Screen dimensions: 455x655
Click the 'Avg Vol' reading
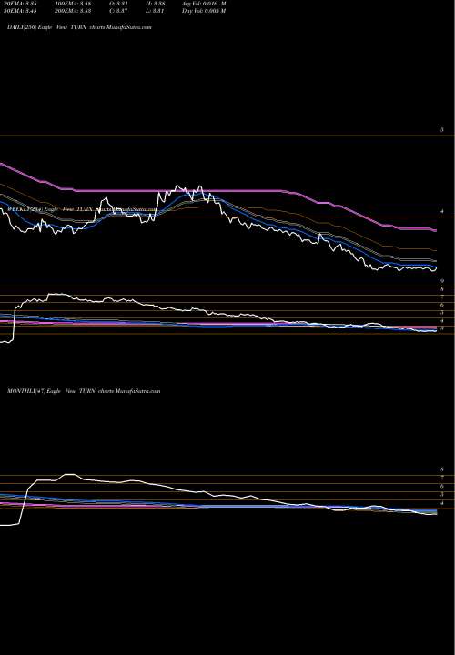coord(204,4)
